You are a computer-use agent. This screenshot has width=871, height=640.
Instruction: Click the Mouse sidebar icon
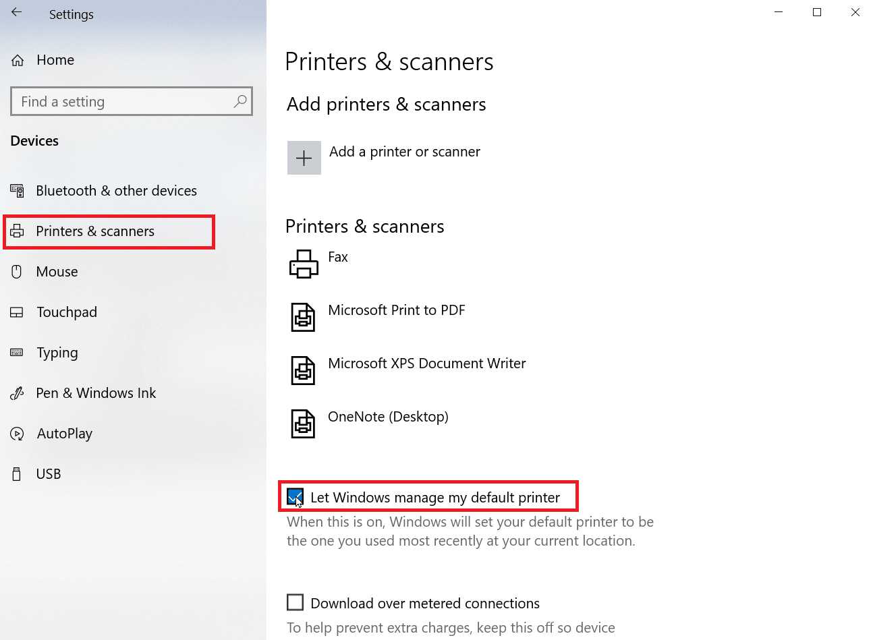coord(17,272)
